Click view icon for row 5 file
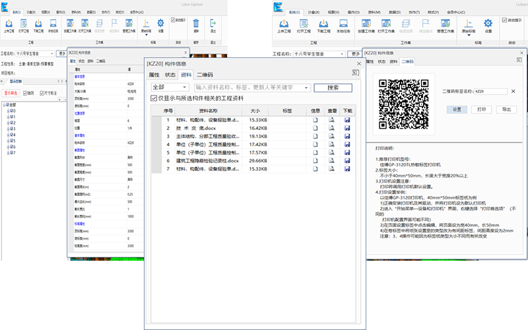528x330 pixels. (332, 152)
